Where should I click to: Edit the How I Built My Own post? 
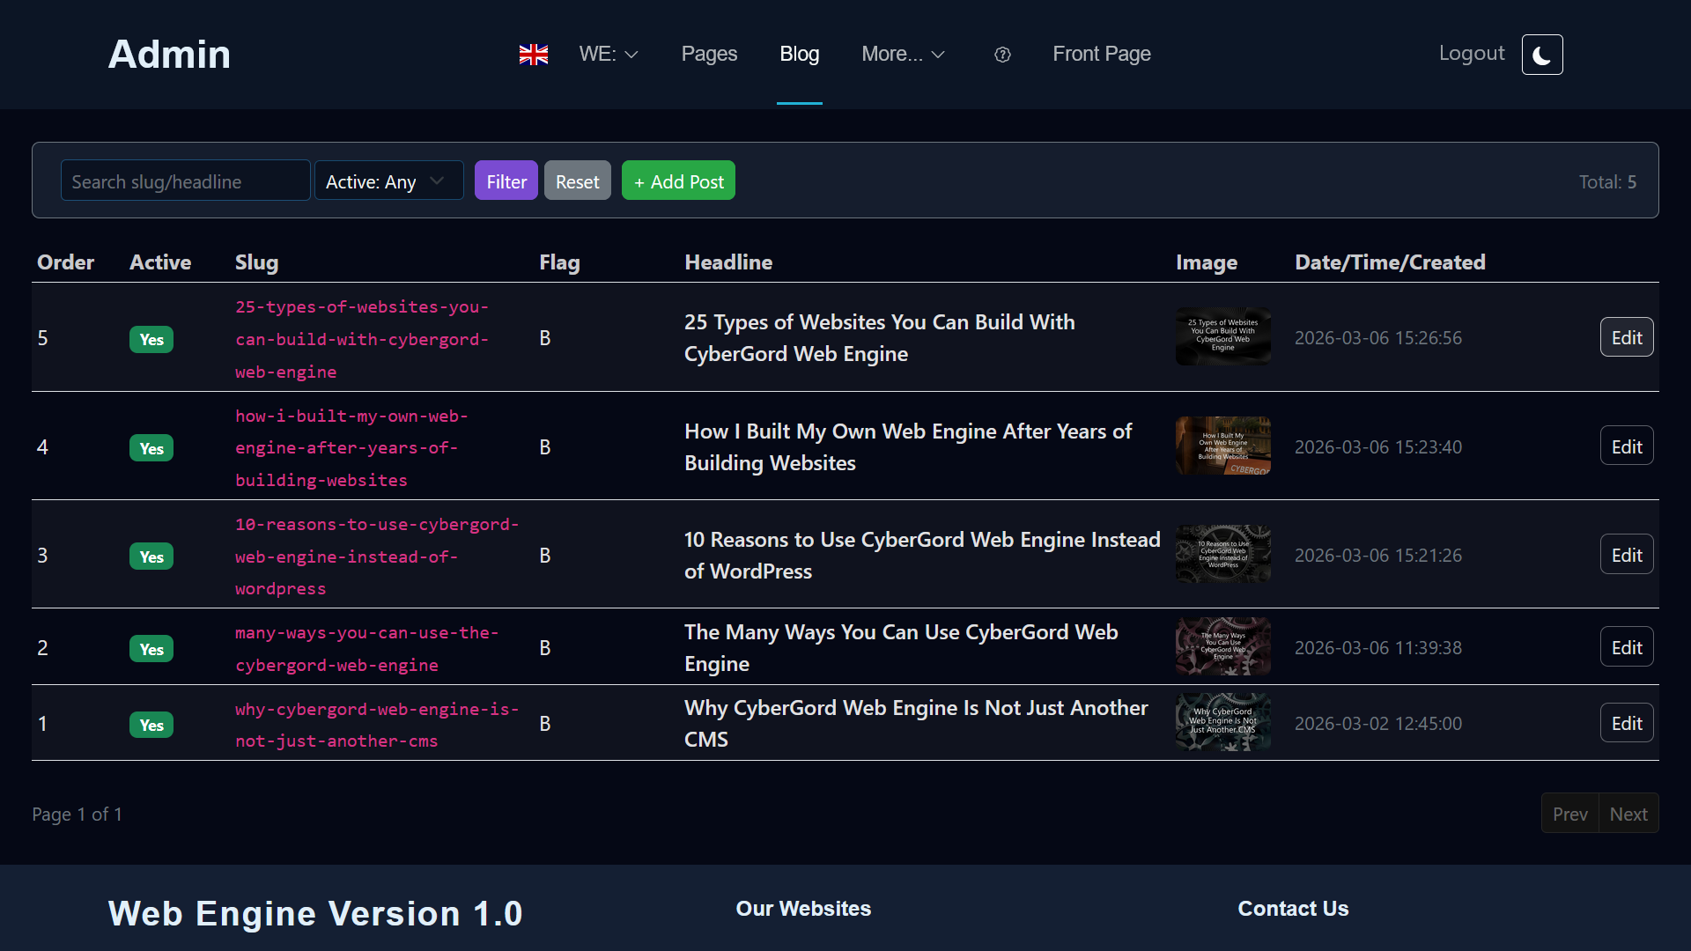coord(1627,446)
